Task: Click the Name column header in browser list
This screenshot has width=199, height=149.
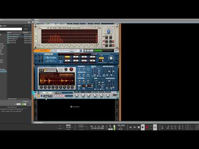Action: [15, 32]
